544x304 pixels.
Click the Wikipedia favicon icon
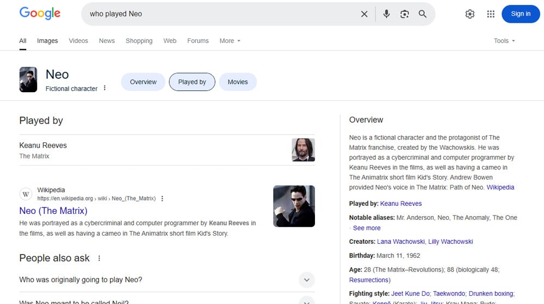pos(26,194)
